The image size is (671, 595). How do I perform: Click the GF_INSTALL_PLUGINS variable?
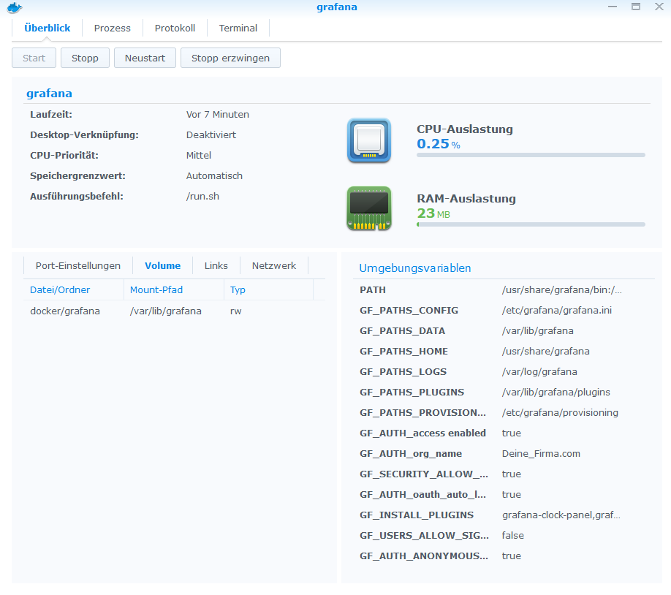pyautogui.click(x=417, y=515)
